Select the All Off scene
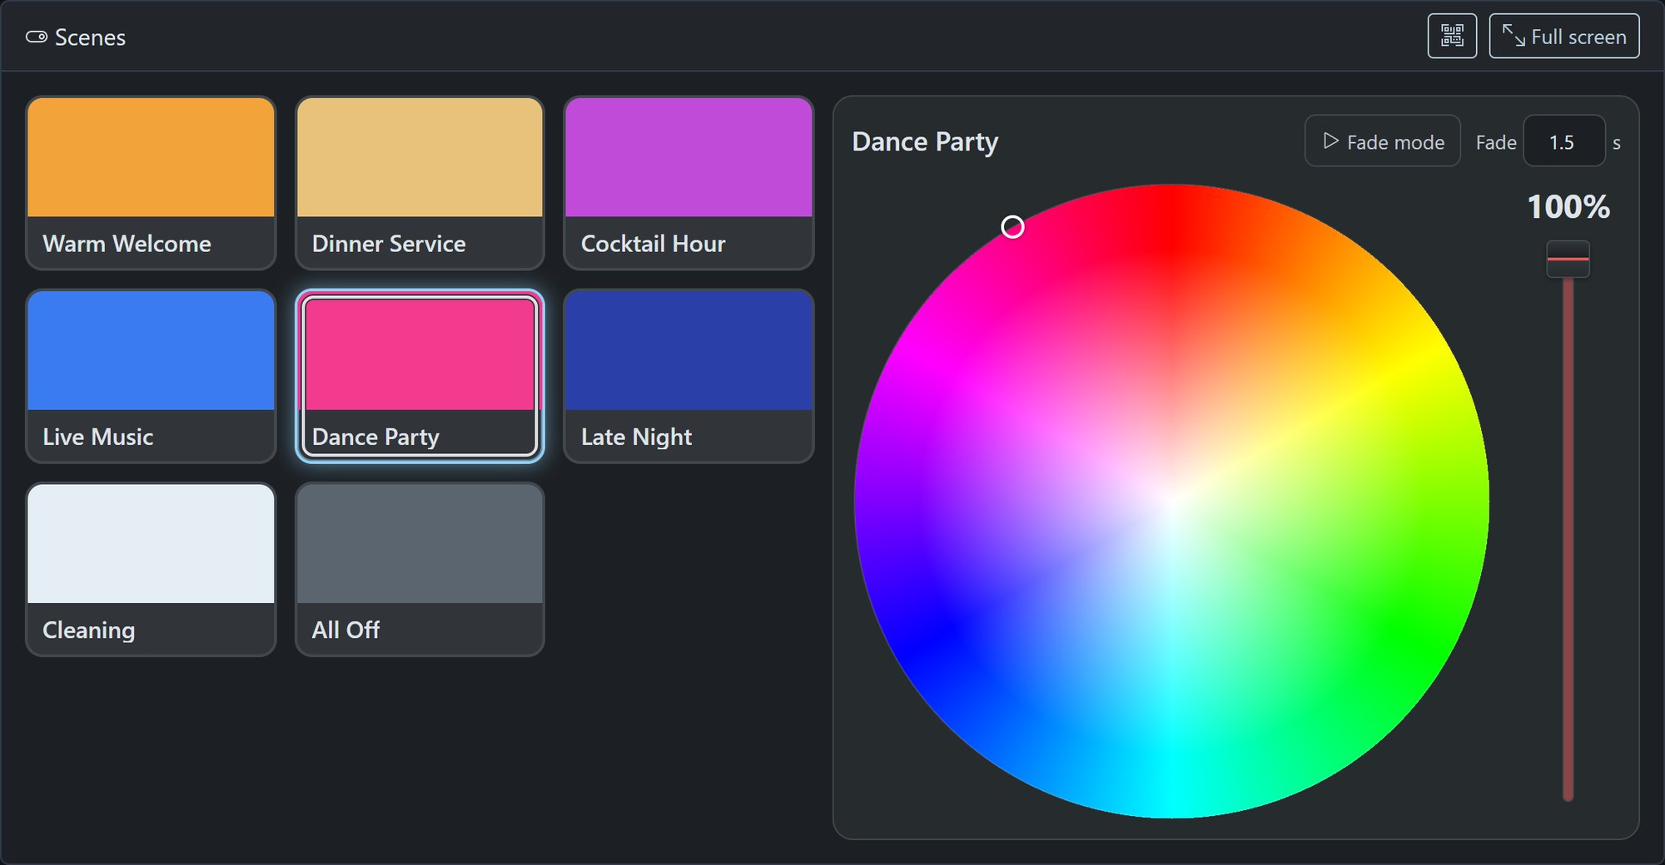This screenshot has width=1665, height=865. click(x=420, y=569)
